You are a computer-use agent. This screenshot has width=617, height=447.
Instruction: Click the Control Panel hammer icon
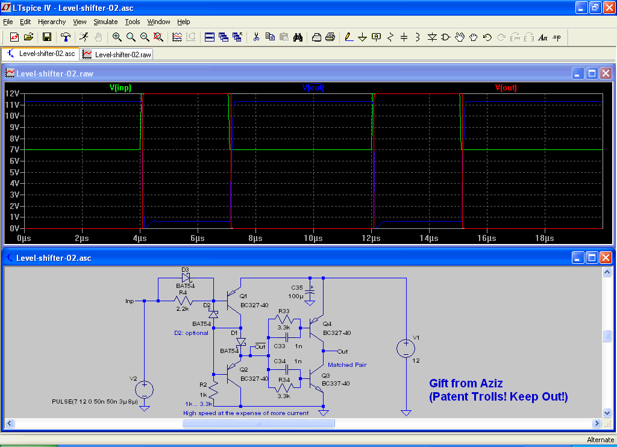[66, 37]
